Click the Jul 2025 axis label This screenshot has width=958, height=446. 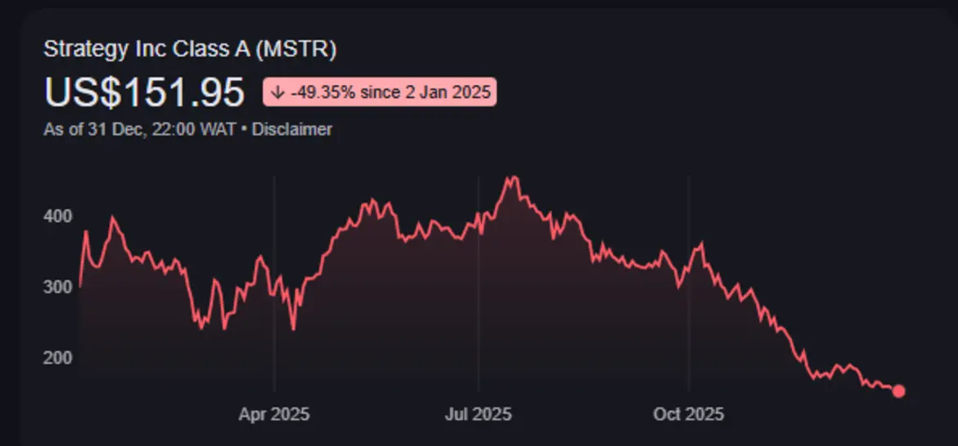(478, 415)
